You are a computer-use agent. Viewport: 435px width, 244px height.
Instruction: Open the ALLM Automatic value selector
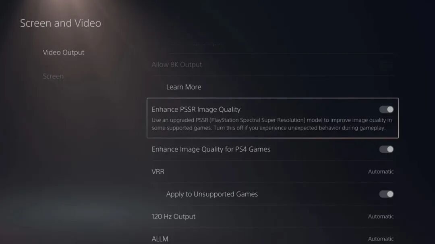click(x=381, y=239)
